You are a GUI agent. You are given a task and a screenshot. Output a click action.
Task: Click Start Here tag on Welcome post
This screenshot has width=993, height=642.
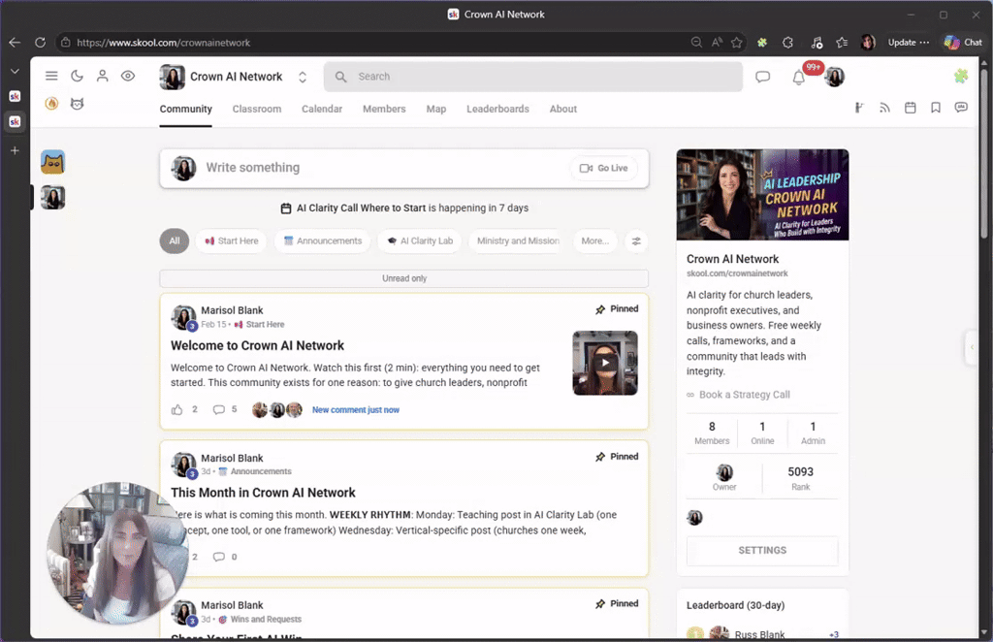[x=259, y=324]
